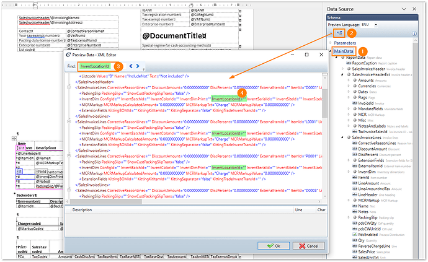
Task: Expand the MCRMarkup tree node under SalesInvoiceLines
Action: tap(349, 201)
